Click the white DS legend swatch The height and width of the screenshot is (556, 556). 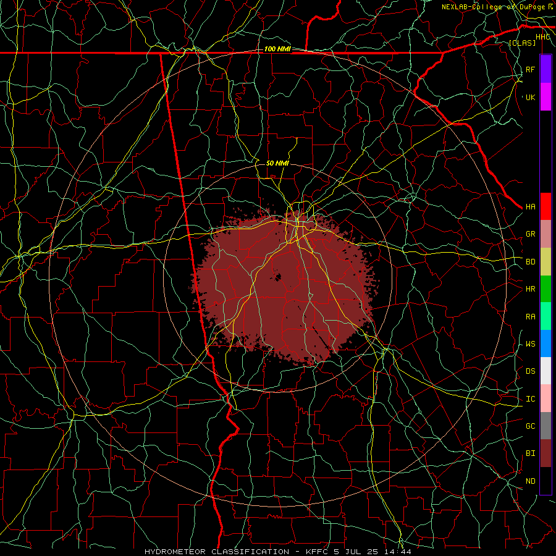(x=545, y=371)
